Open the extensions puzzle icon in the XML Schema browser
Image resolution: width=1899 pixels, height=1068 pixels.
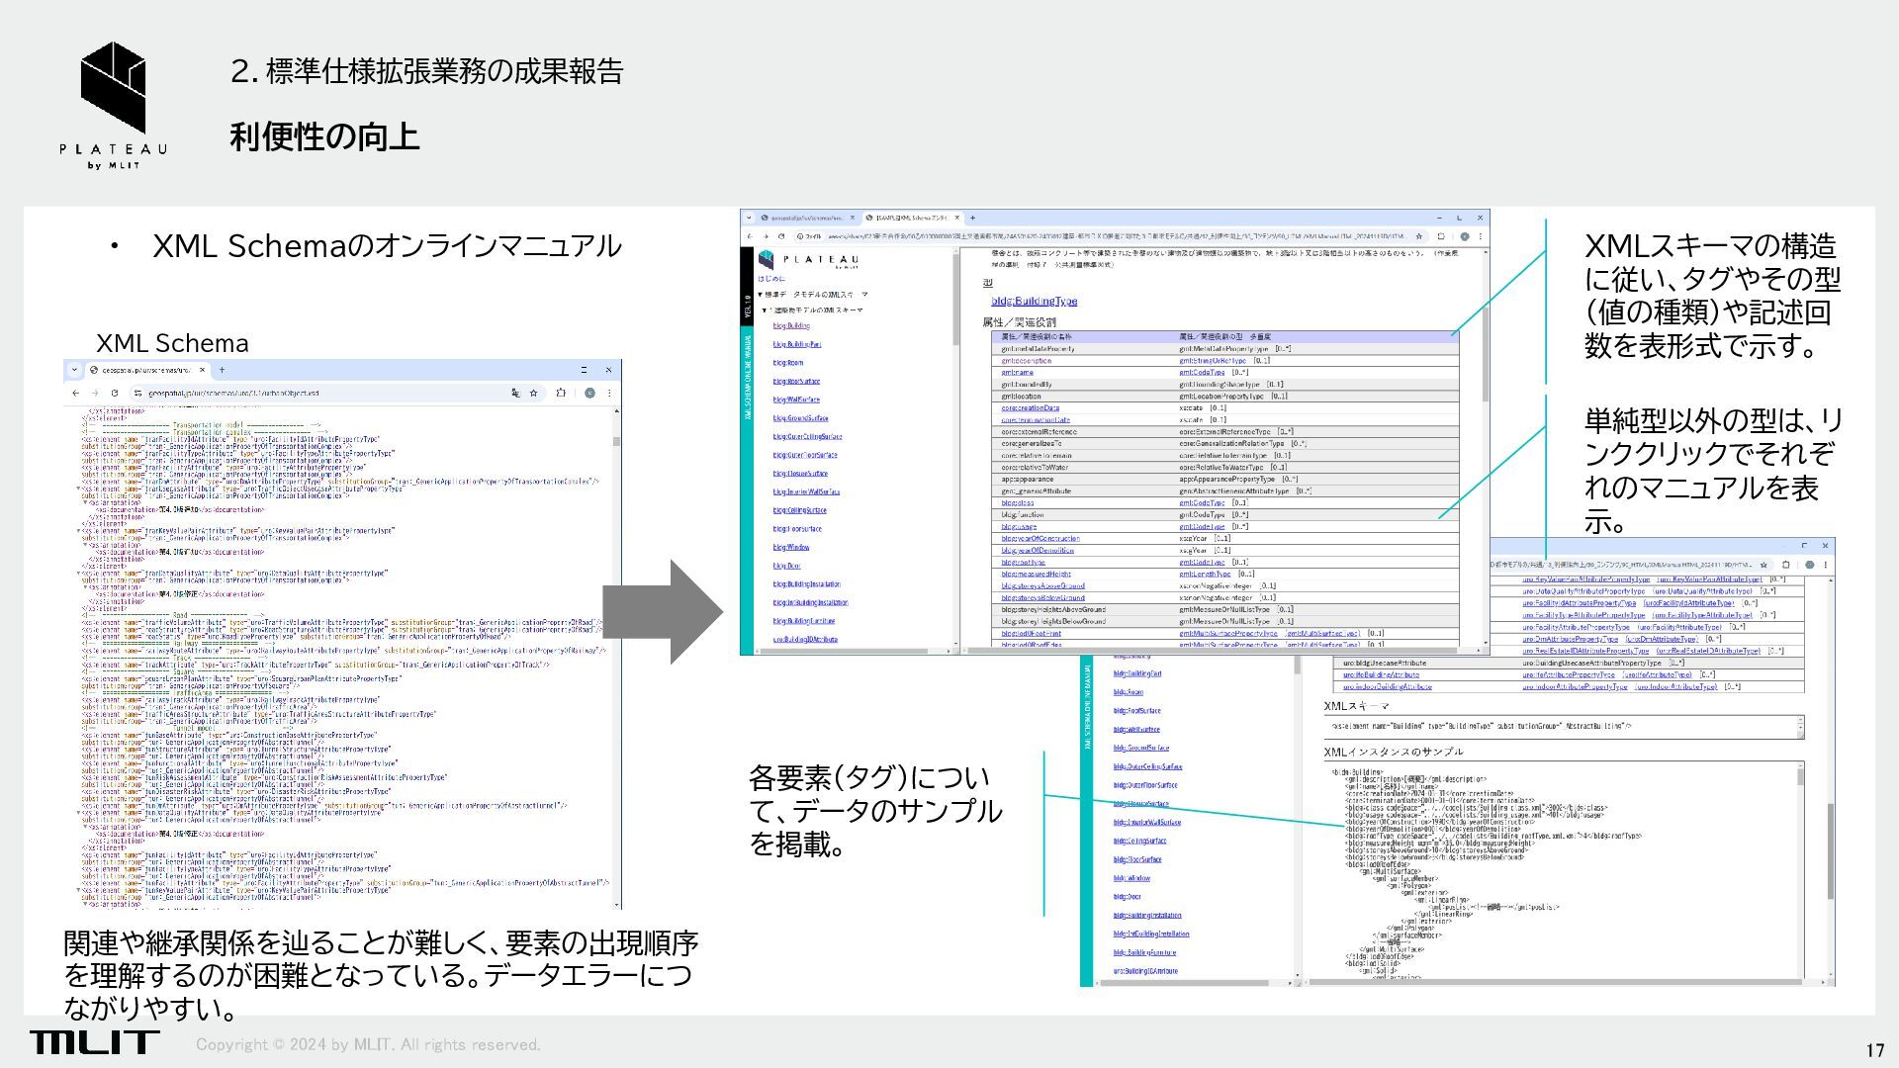tap(561, 393)
